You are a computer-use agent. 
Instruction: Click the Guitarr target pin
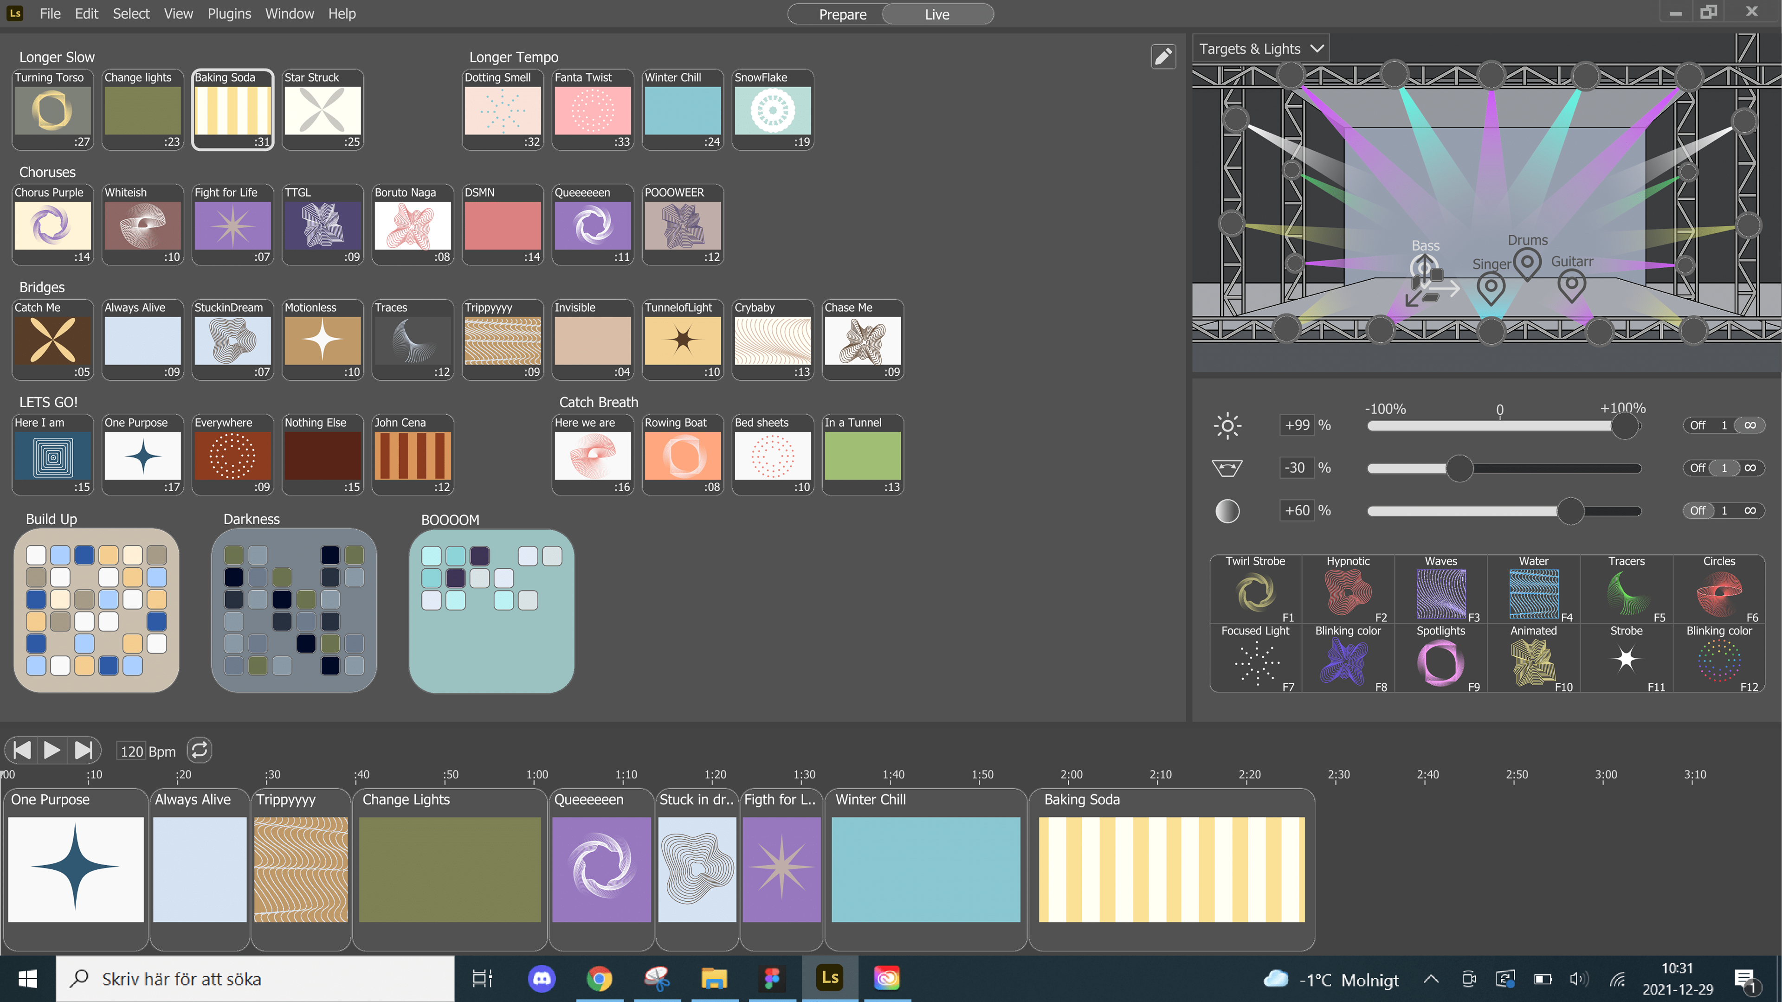pyautogui.click(x=1572, y=285)
